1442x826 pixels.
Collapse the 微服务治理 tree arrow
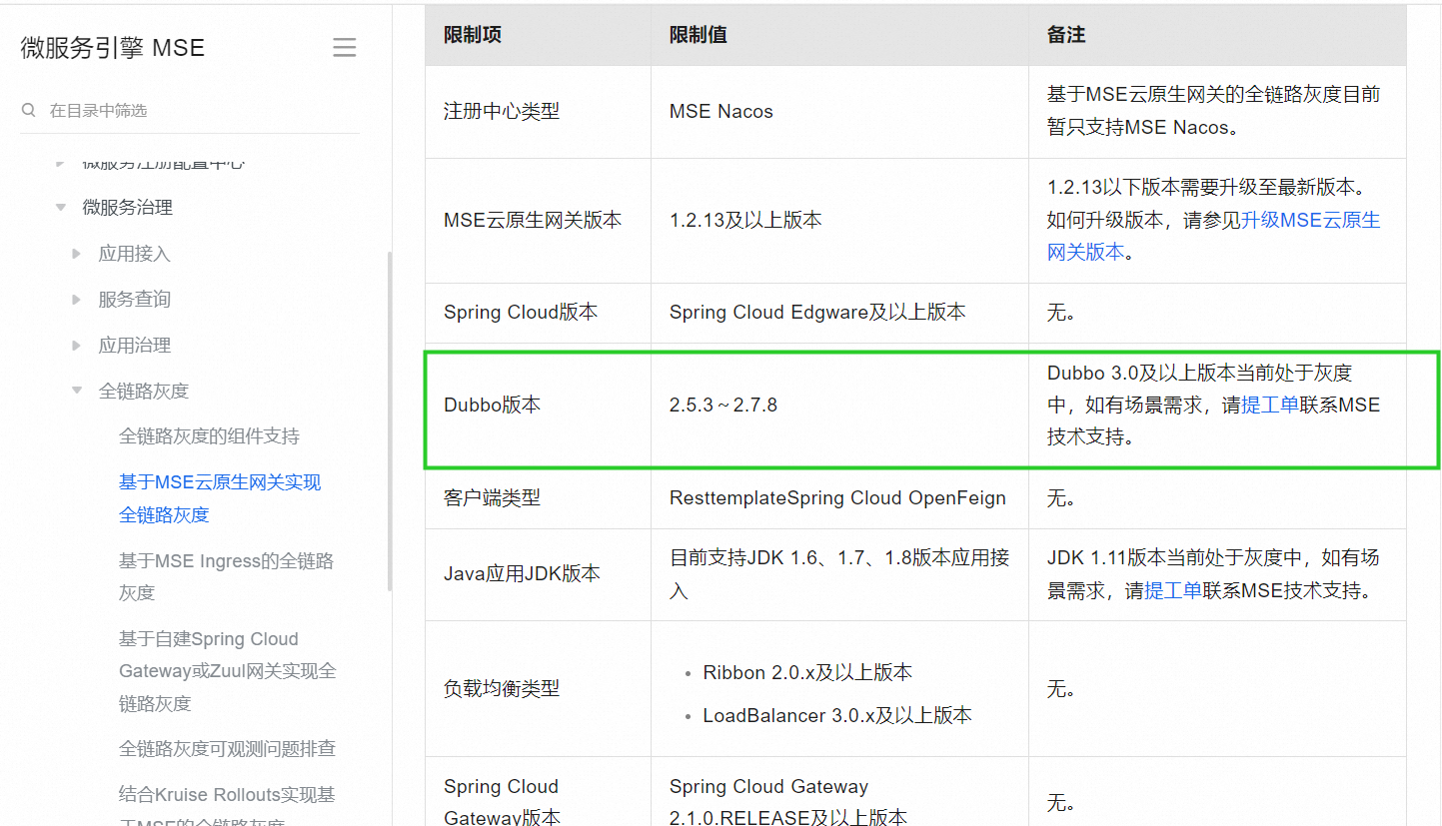60,208
